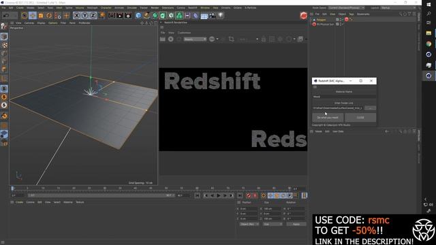Viewport: 436px width, 245px height.
Task: Select the Live Selection tool
Action: coord(25,16)
